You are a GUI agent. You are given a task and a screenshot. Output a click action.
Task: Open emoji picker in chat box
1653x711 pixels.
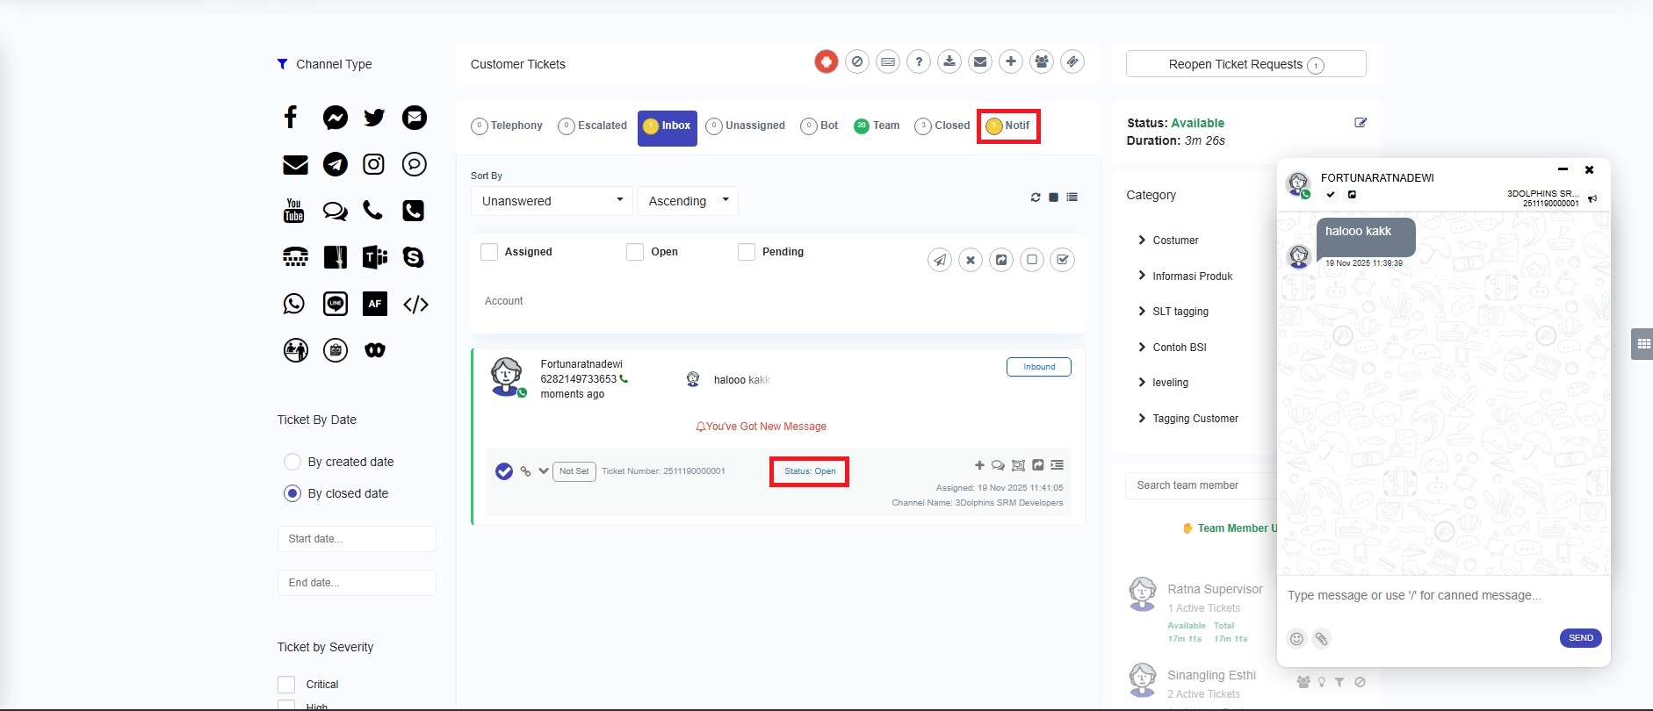click(1296, 639)
